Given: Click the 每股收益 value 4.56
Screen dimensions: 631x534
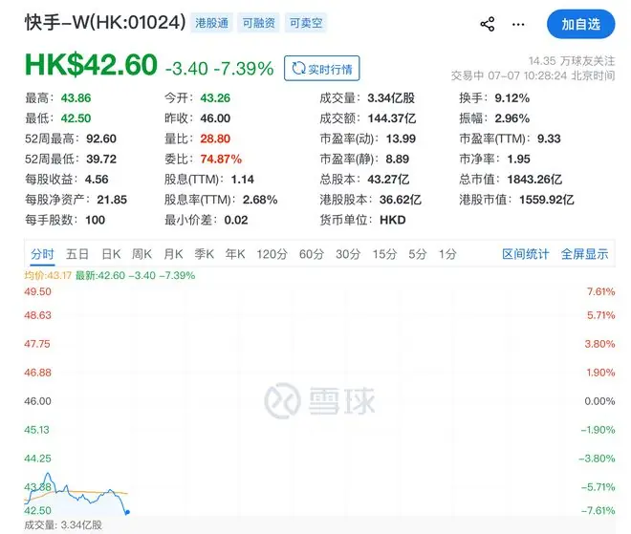Looking at the screenshot, I should tap(97, 180).
